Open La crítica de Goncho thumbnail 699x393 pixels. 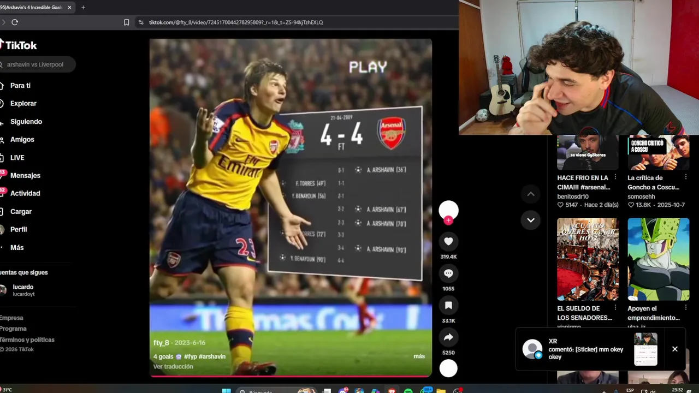pyautogui.click(x=659, y=152)
